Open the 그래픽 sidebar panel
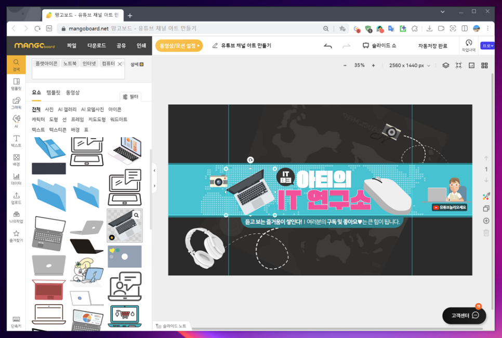502x338 pixels. click(16, 103)
